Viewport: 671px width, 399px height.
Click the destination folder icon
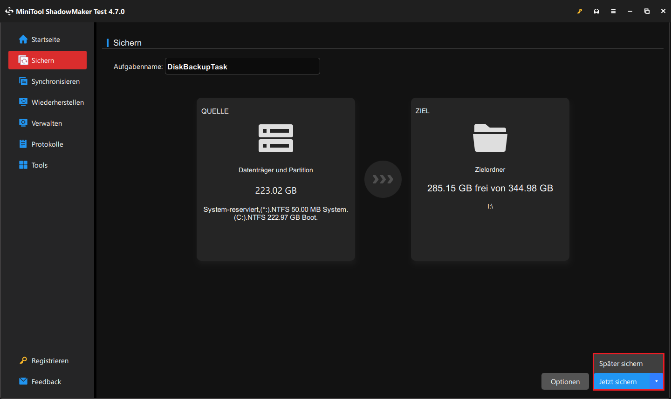click(490, 138)
